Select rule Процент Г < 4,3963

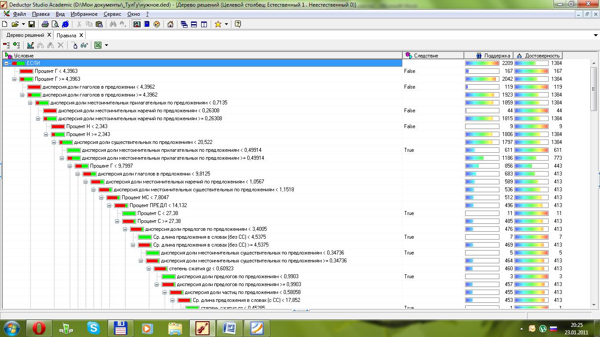click(56, 71)
